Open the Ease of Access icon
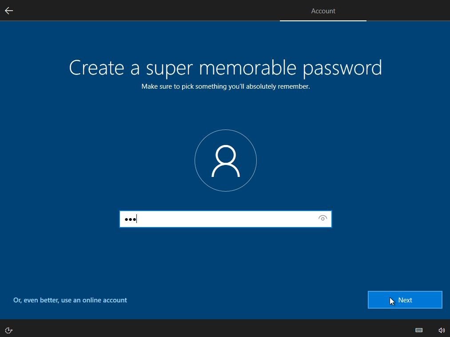The height and width of the screenshot is (337, 450). tap(8, 330)
